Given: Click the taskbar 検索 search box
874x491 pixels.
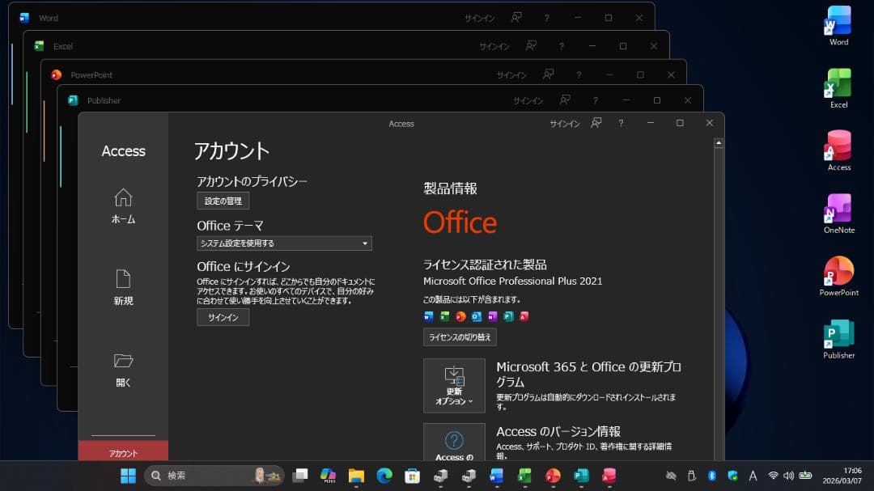Looking at the screenshot, I should [214, 476].
